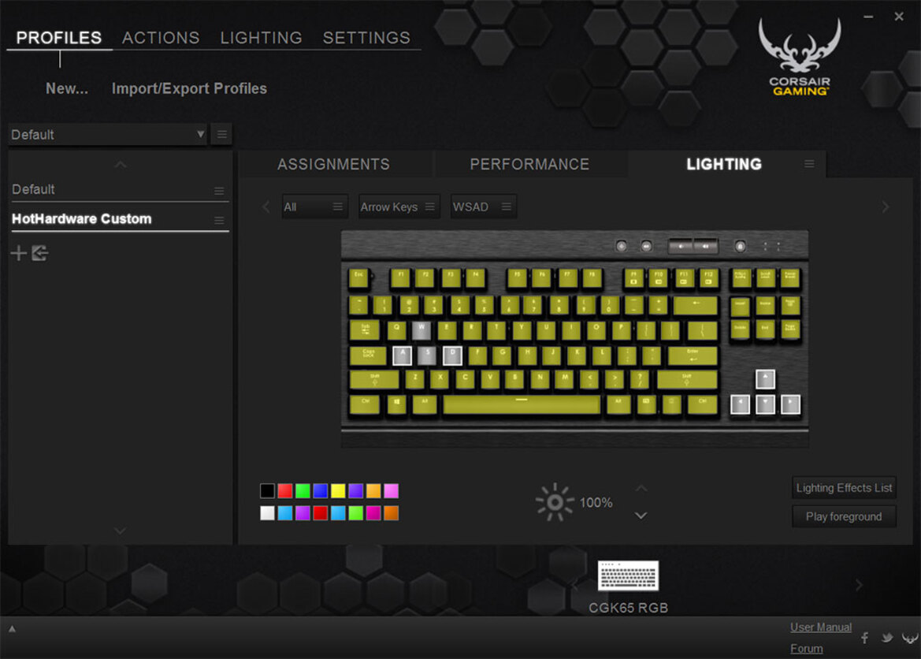Add a new mode with the plus icon
The image size is (921, 659).
(x=19, y=253)
